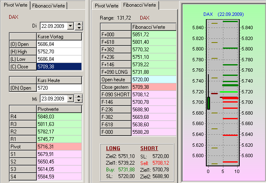Select the Pivot value 5716,31
The image size is (266, 183).
[x=59, y=146]
